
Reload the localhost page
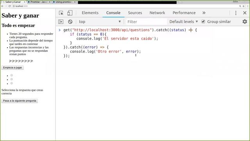[9, 6]
